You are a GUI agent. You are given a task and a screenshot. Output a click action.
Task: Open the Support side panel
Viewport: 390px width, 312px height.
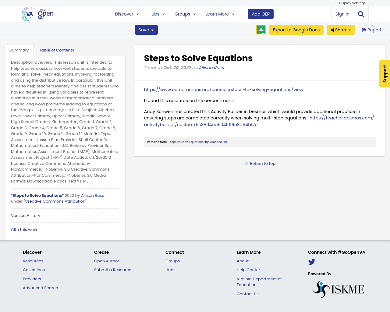point(384,74)
